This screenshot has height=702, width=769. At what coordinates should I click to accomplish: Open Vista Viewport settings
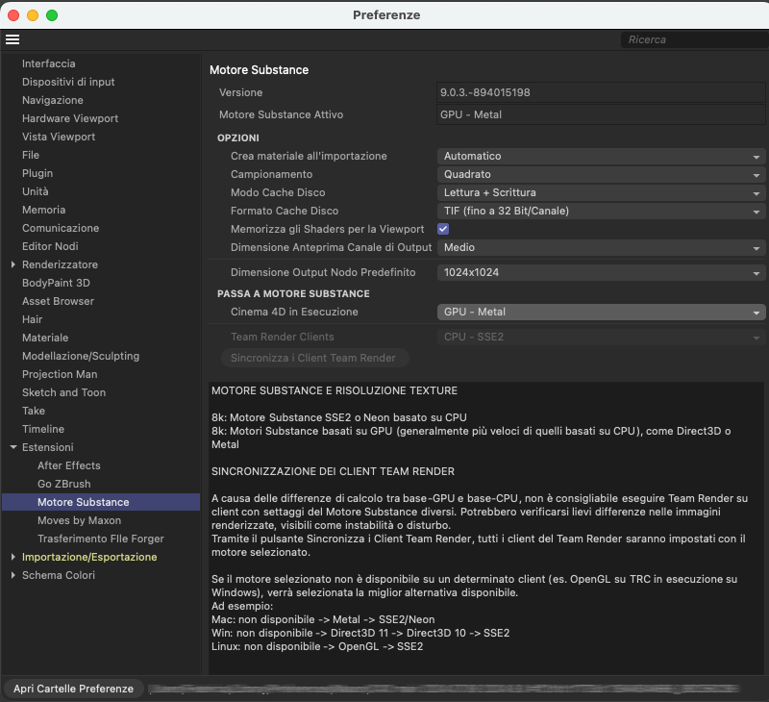click(x=59, y=137)
